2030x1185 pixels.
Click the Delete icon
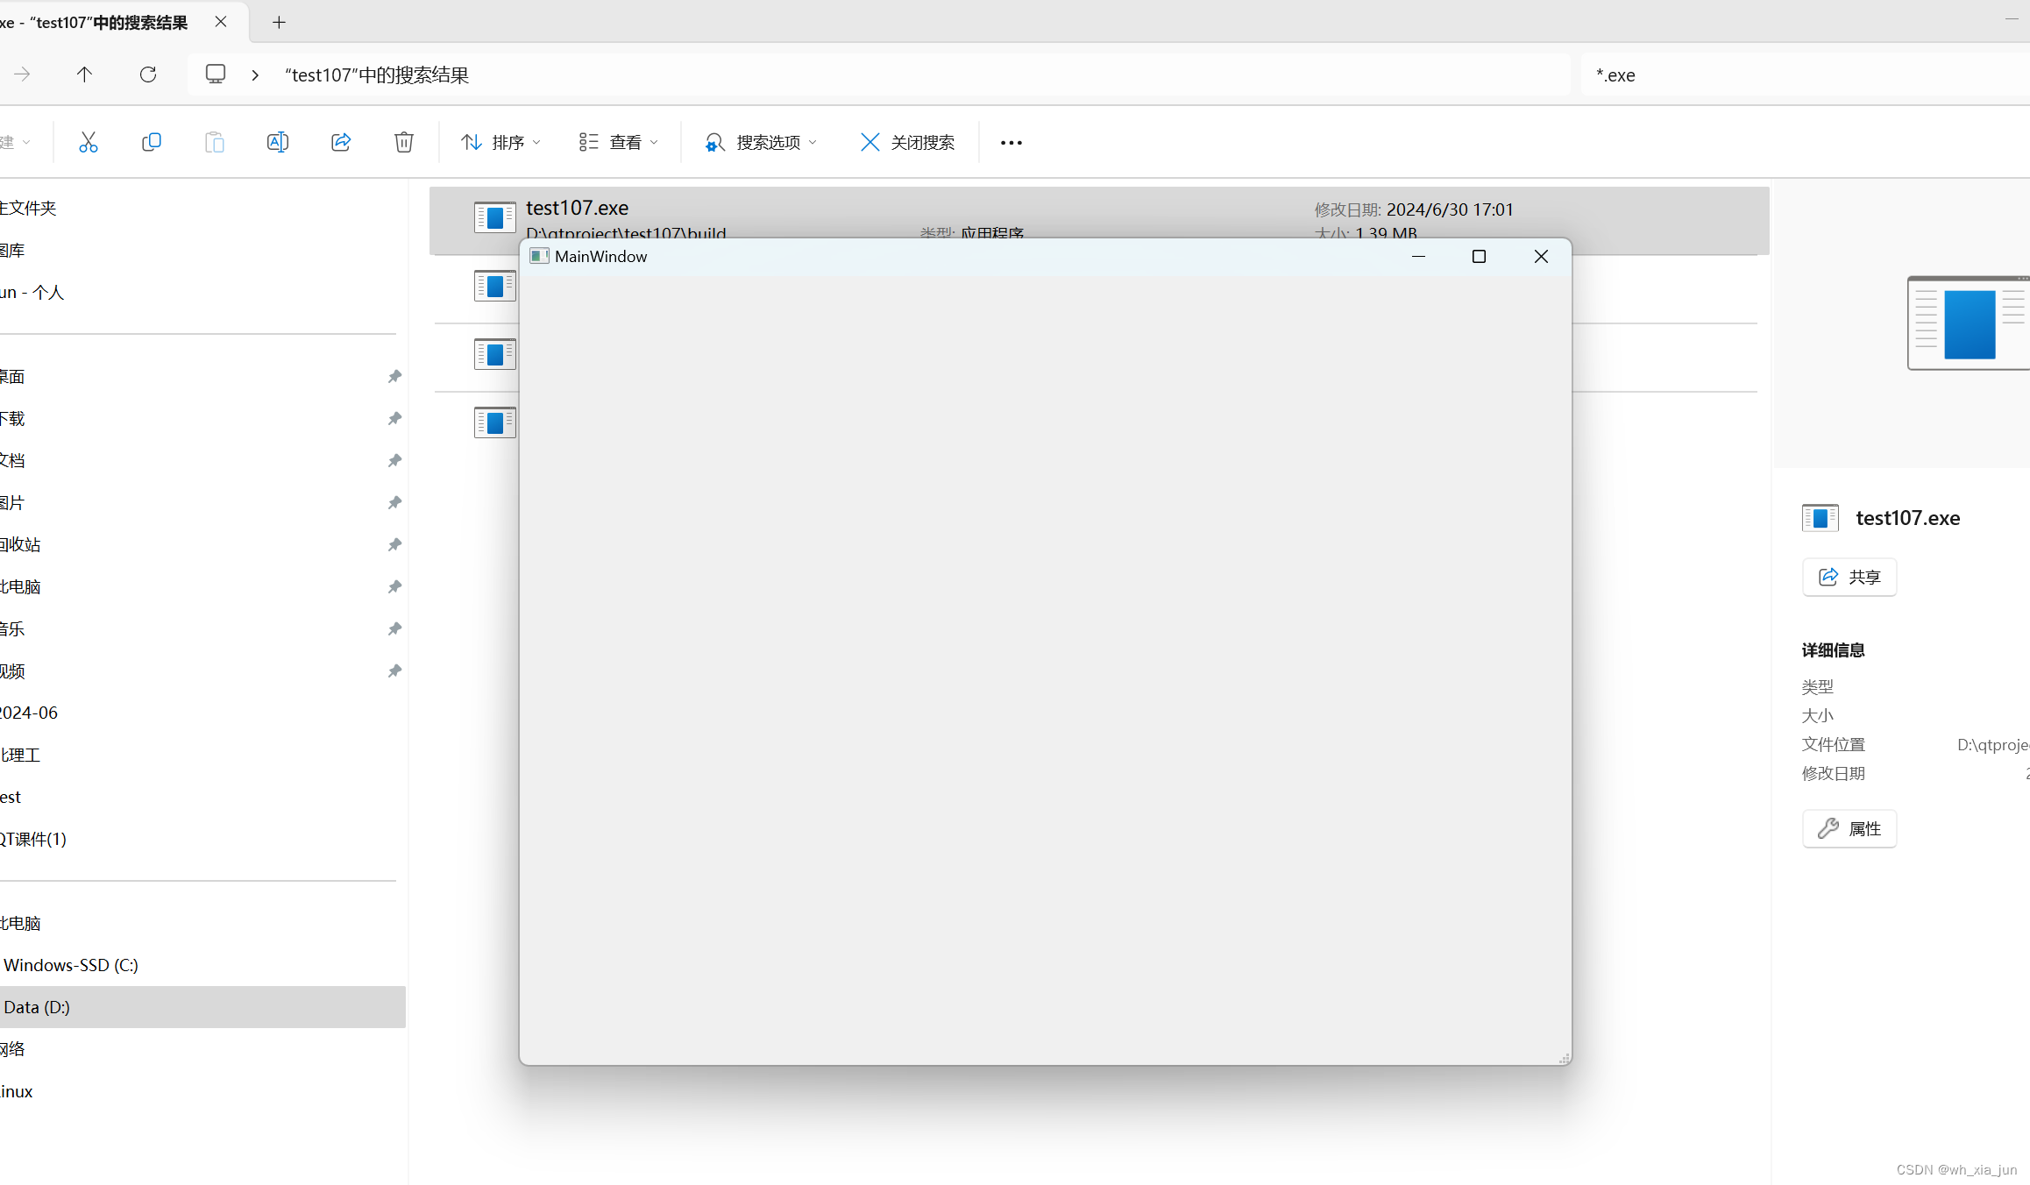pos(403,141)
